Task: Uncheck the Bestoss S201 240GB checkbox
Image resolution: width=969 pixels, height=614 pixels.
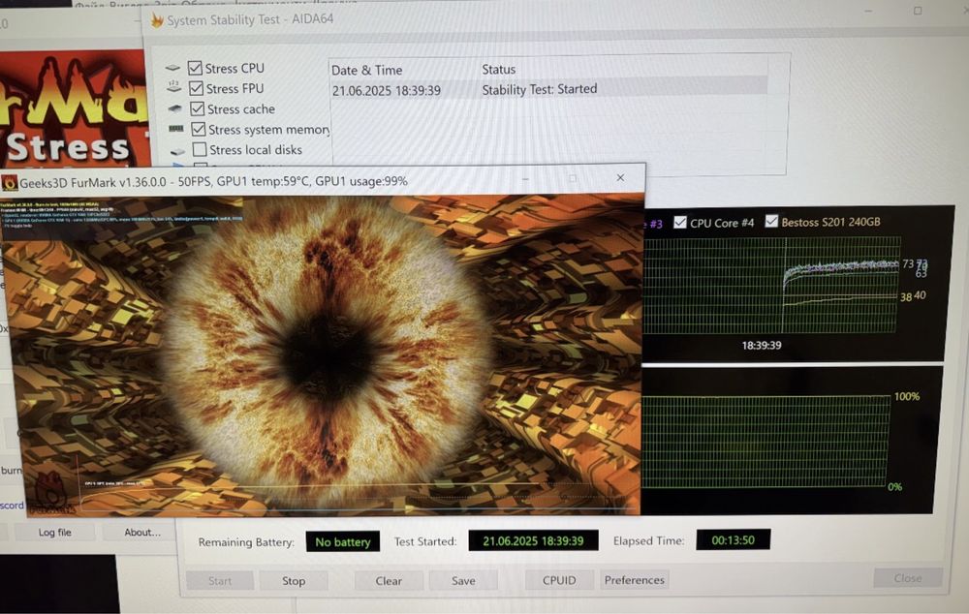Action: [771, 221]
